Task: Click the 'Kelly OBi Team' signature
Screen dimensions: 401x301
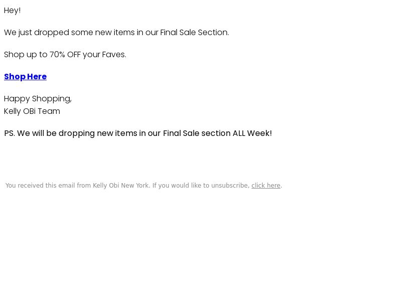Action: [x=32, y=111]
